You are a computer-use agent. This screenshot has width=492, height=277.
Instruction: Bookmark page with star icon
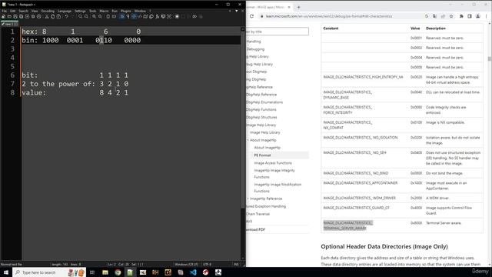pyautogui.click(x=451, y=16)
